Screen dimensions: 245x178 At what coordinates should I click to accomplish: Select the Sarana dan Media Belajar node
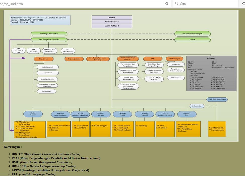pos(154,79)
